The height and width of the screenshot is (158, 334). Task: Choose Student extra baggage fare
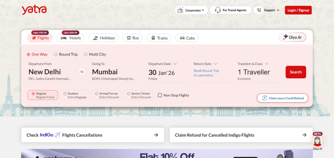pyautogui.click(x=75, y=95)
